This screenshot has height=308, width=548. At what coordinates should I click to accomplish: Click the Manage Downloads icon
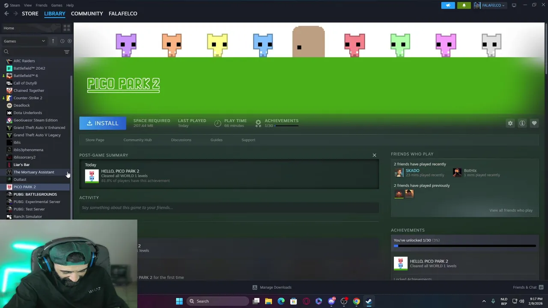(x=255, y=287)
